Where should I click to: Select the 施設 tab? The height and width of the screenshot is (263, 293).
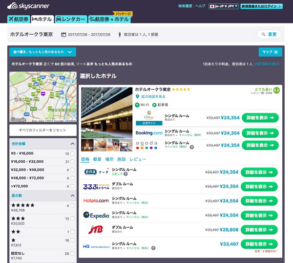pos(121,159)
